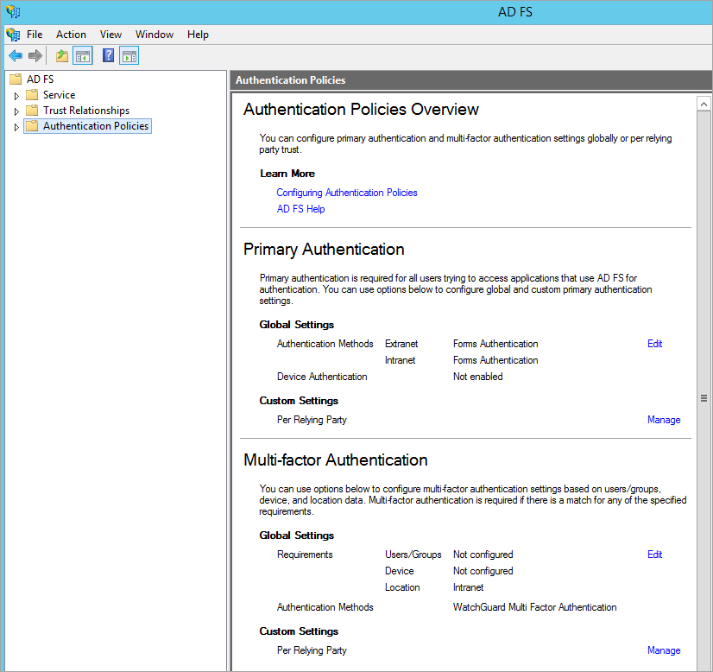The image size is (713, 672).
Task: Click the back navigation arrow icon
Action: click(15, 55)
